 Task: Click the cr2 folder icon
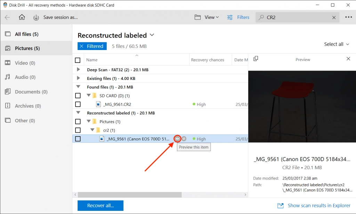tap(98, 130)
